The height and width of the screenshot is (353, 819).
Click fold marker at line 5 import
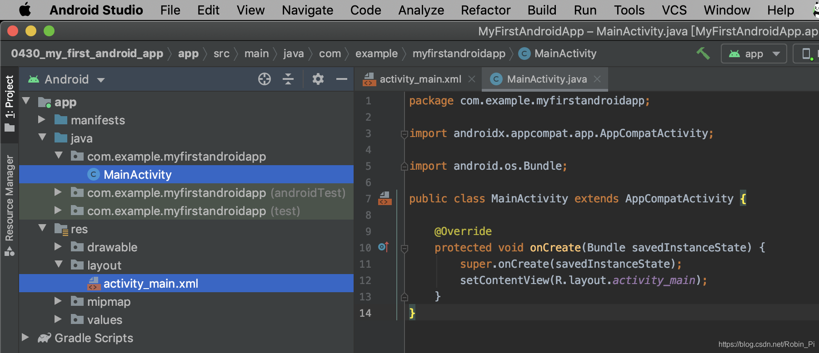point(404,167)
